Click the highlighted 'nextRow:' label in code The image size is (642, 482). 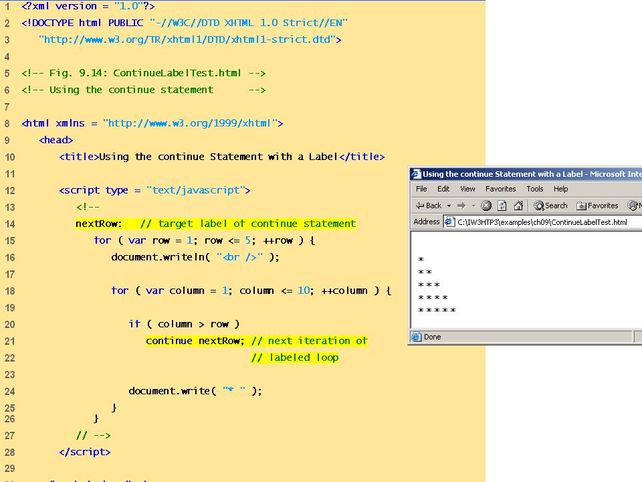coord(99,224)
